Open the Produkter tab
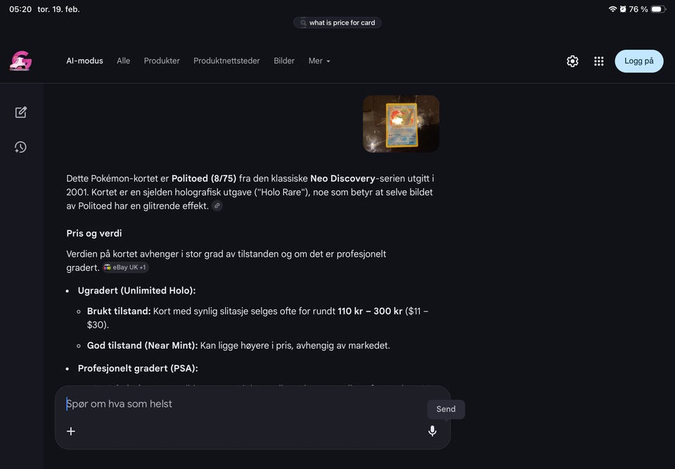 point(162,60)
